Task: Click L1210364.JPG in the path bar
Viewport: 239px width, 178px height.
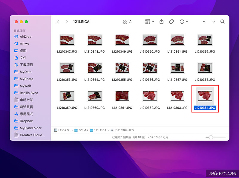Action: pyautogui.click(x=122, y=130)
